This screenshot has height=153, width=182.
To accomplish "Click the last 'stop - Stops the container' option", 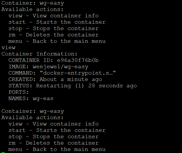I will coord(54,137).
